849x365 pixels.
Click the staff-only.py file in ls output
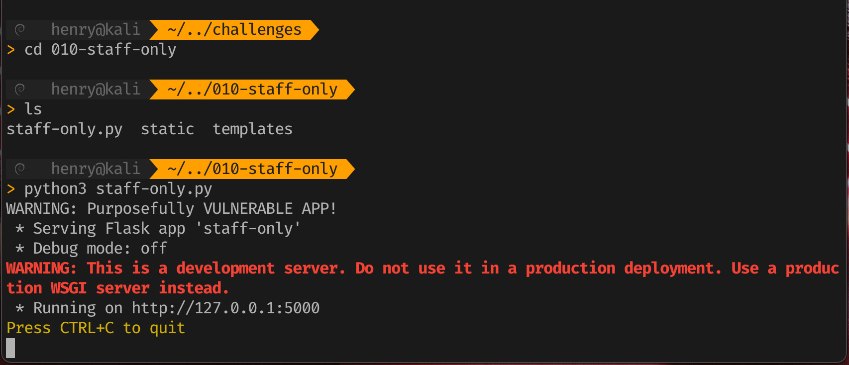point(64,129)
